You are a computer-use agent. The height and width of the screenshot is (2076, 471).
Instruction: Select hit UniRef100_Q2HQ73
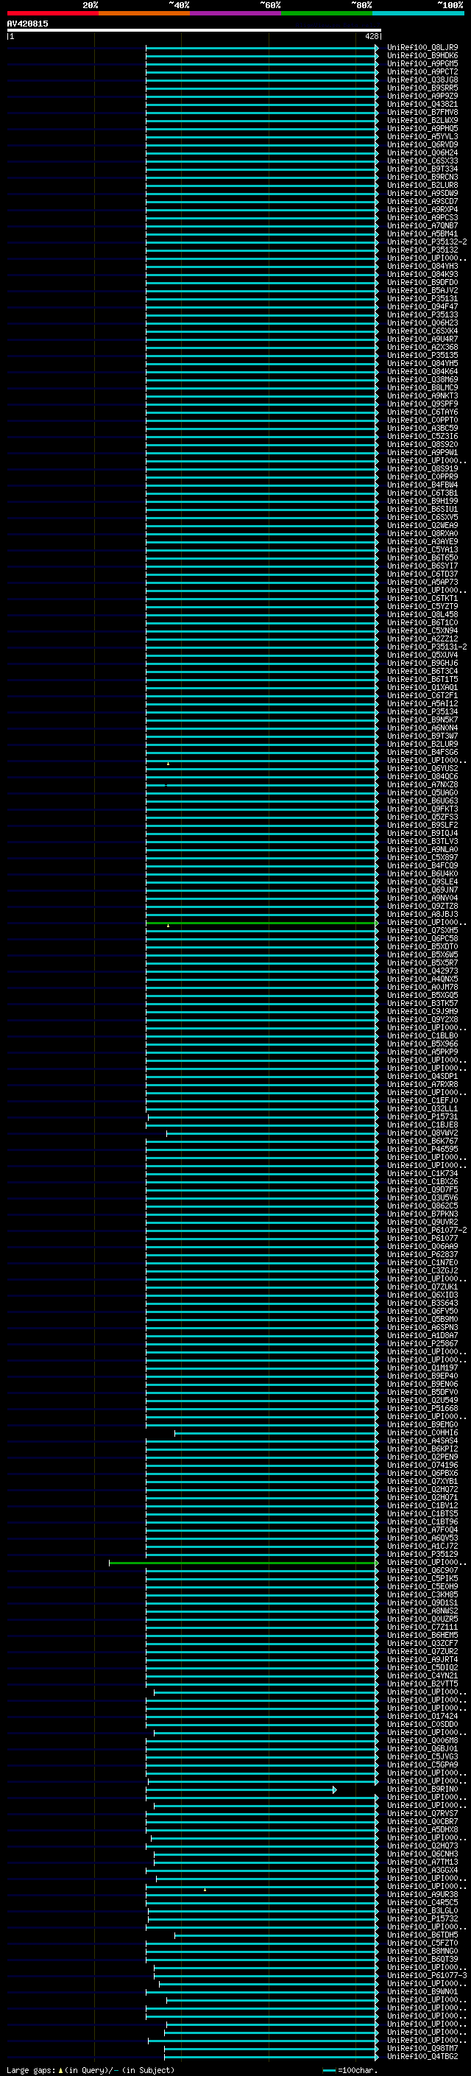(x=422, y=1846)
